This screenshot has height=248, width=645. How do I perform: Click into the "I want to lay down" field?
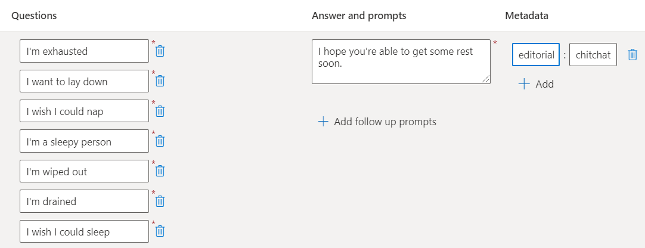84,81
